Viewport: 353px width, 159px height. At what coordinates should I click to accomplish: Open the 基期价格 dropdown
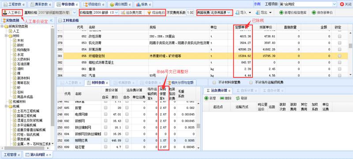tap(75, 13)
